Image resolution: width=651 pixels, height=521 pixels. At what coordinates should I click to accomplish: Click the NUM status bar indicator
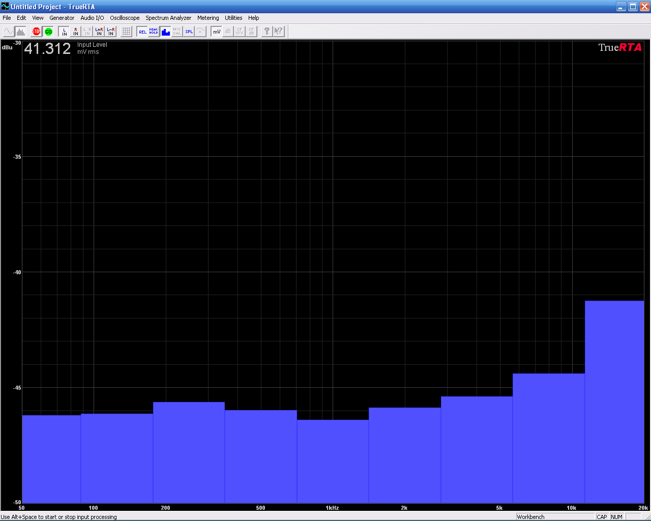click(x=617, y=517)
